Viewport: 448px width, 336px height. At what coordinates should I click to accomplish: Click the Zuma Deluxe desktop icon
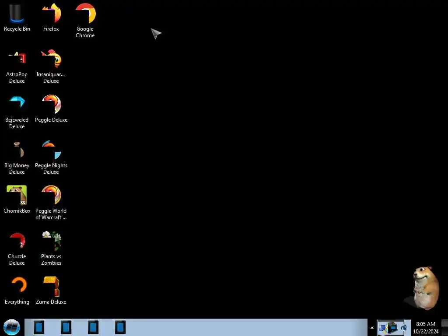(x=51, y=290)
